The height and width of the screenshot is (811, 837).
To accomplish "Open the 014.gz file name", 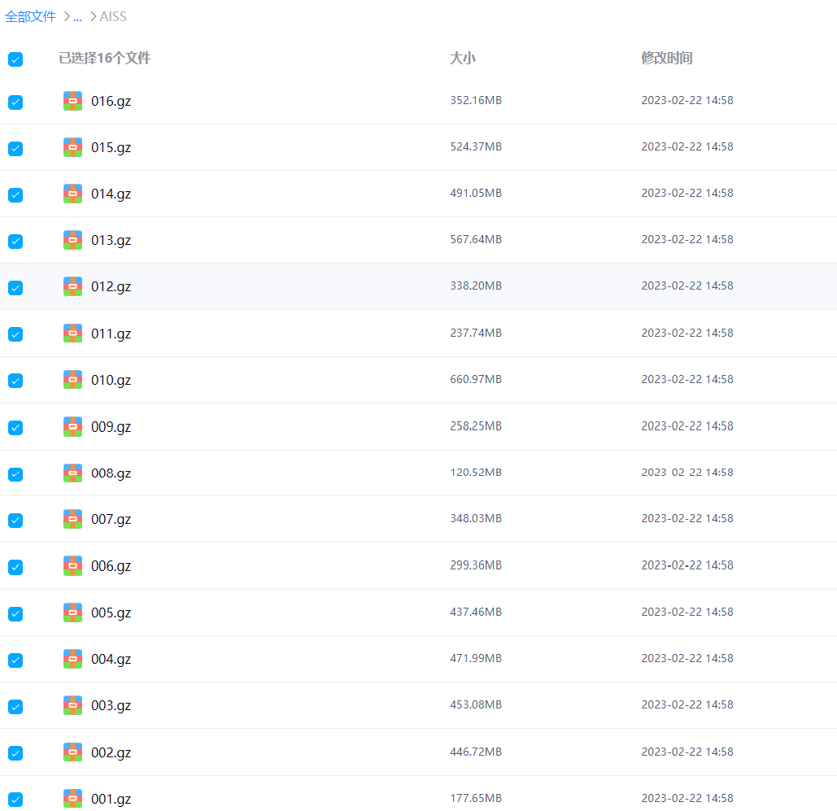I will 111,194.
